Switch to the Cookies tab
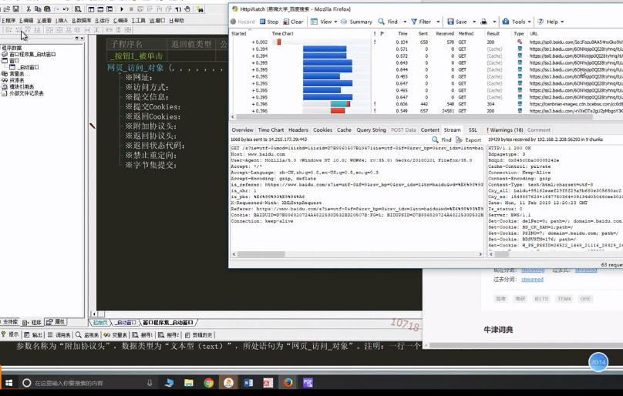This screenshot has height=396, width=623. [x=322, y=130]
